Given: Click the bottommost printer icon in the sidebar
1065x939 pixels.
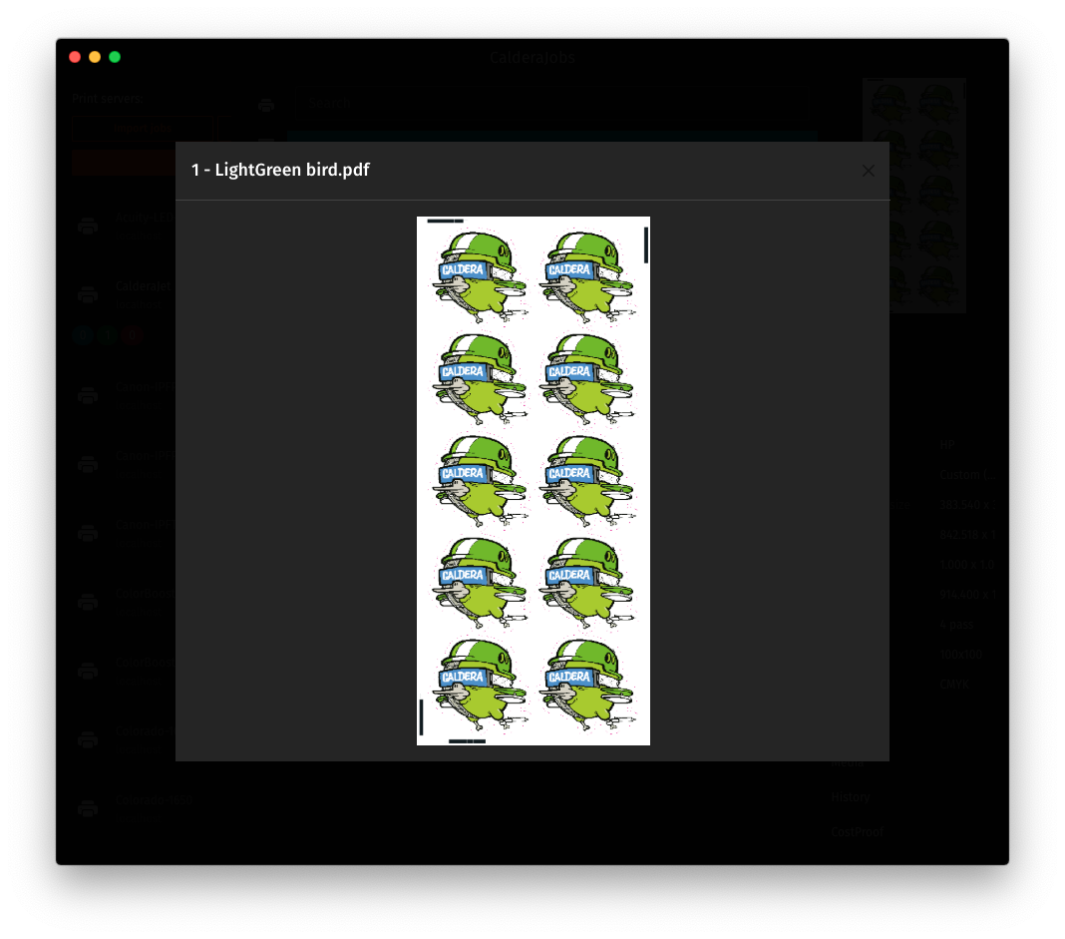Looking at the screenshot, I should [x=88, y=808].
